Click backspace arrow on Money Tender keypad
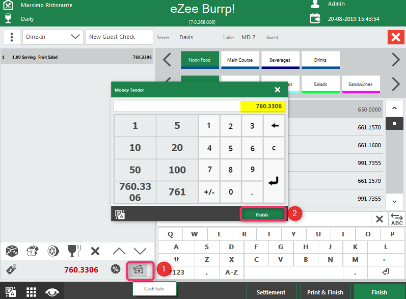Image resolution: width=406 pixels, height=299 pixels. 274,126
